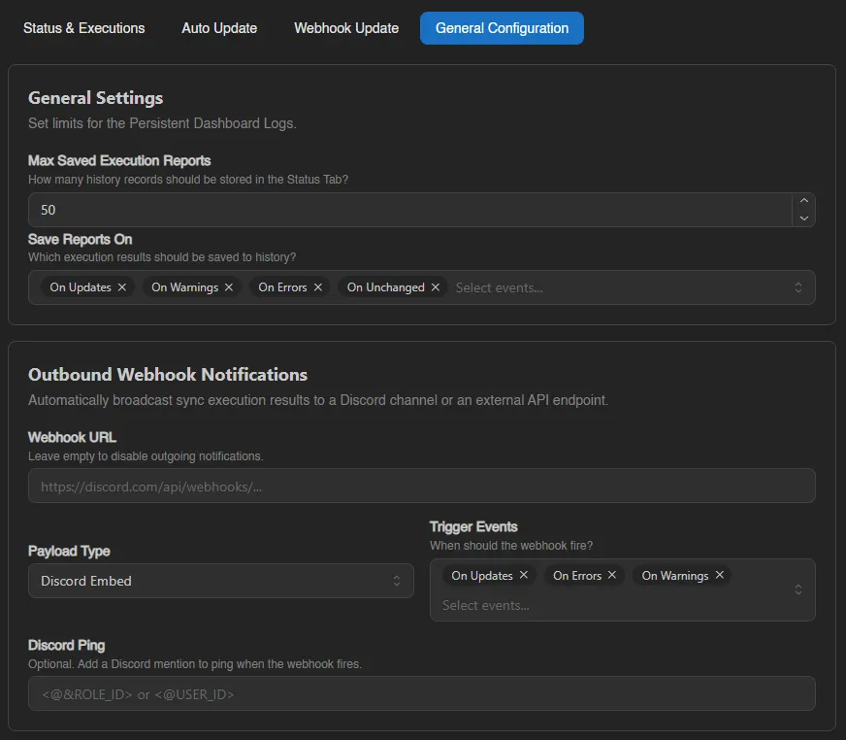
Task: Decrease Max Saved Execution Reports with down arrow
Action: pos(804,219)
